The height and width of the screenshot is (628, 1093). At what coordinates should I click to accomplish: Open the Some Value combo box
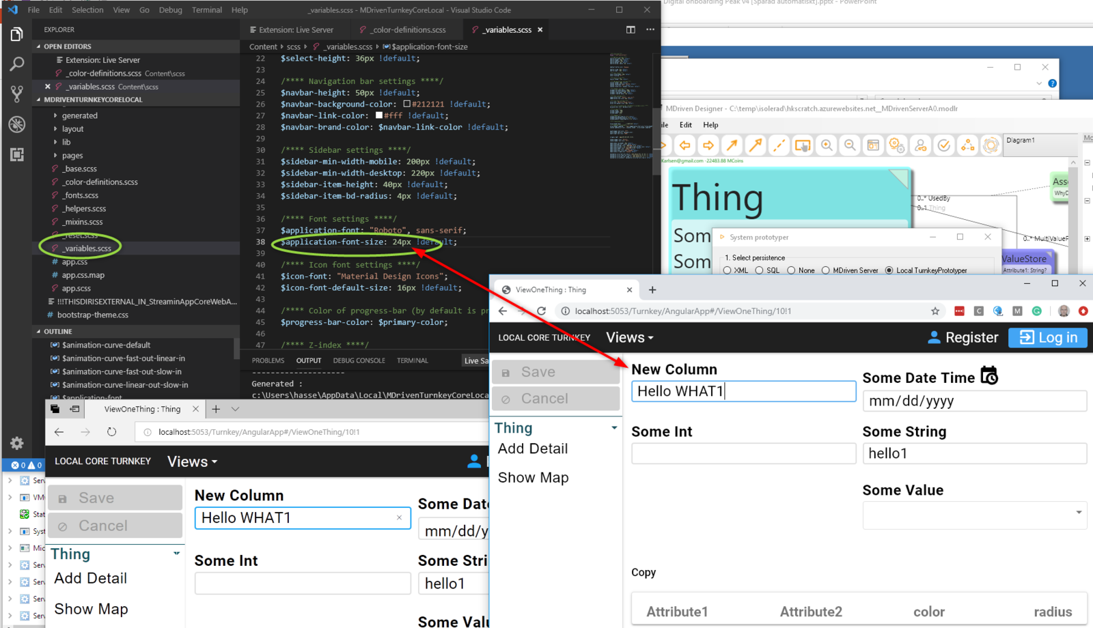click(974, 515)
